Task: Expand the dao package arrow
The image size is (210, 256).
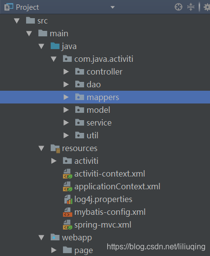Action: tap(66, 84)
